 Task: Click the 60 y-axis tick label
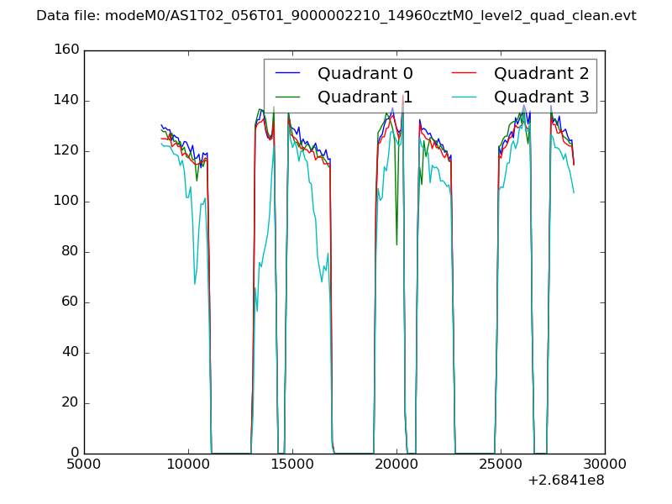coord(69,302)
